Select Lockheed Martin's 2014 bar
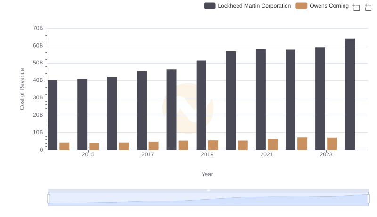Screen dimensions: 377x217 coord(52,115)
